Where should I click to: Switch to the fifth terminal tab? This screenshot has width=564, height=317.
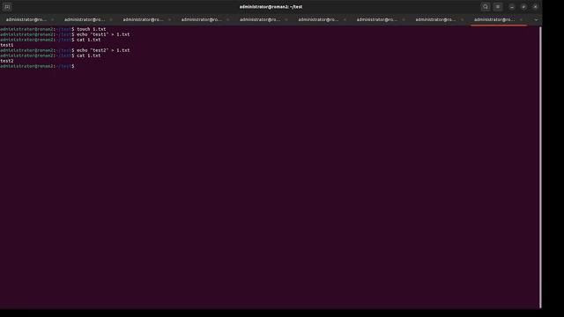click(260, 19)
